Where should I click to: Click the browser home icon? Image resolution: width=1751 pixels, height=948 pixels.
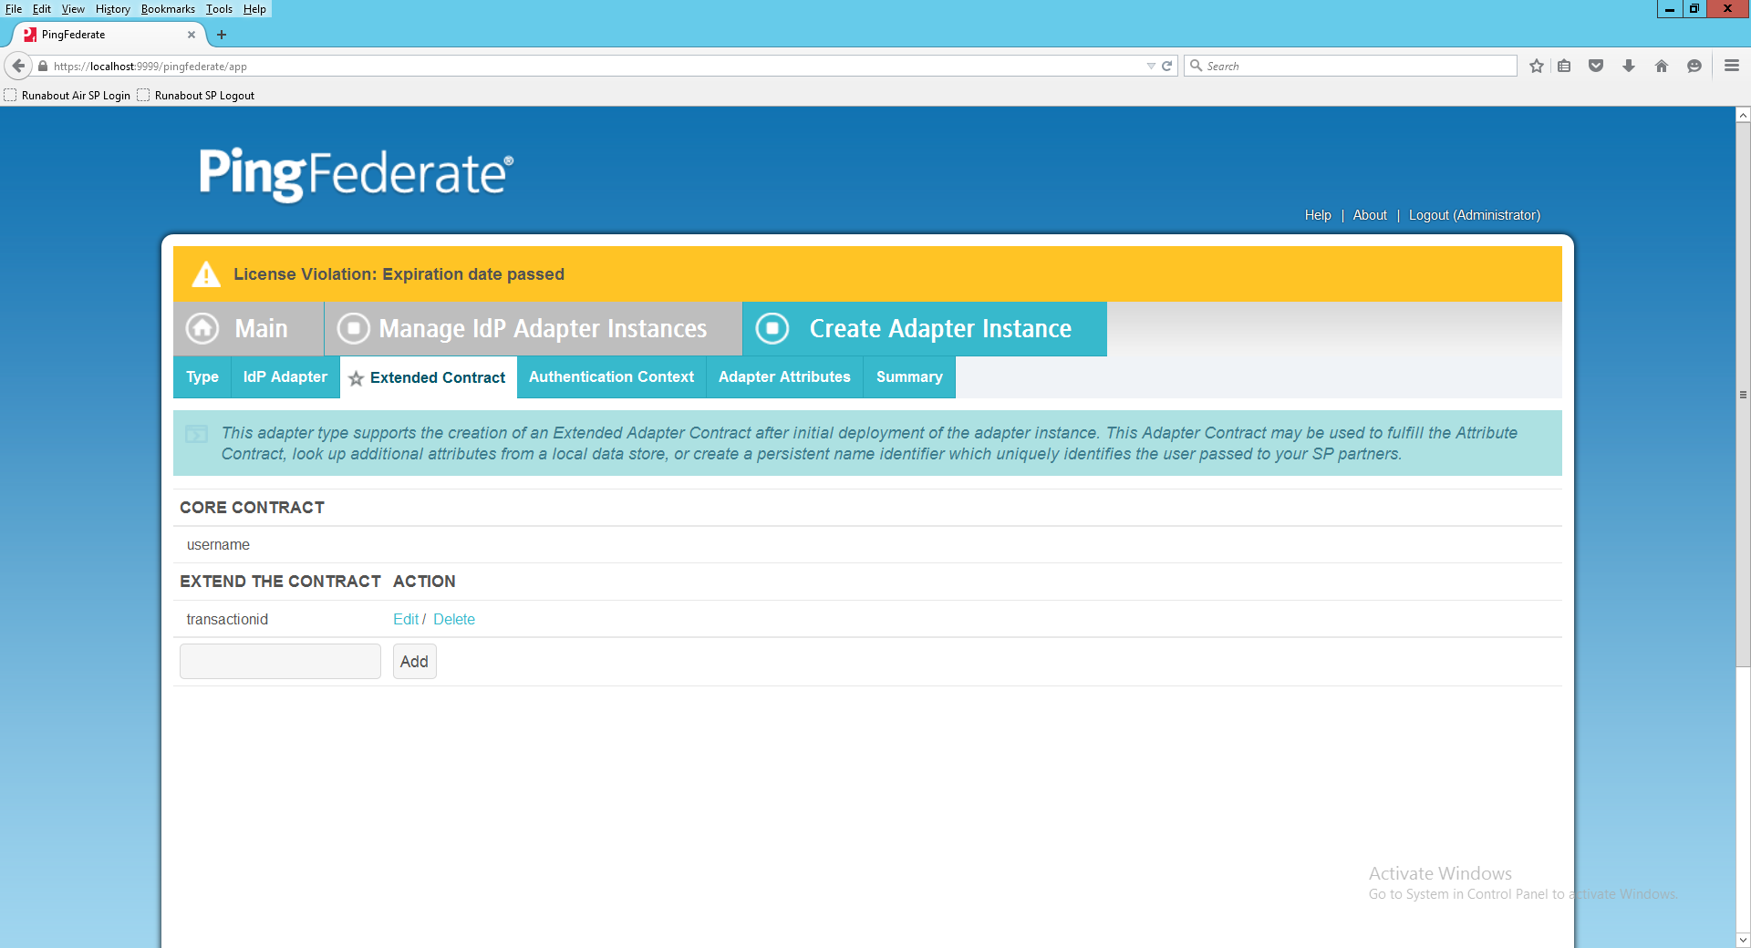tap(1662, 66)
